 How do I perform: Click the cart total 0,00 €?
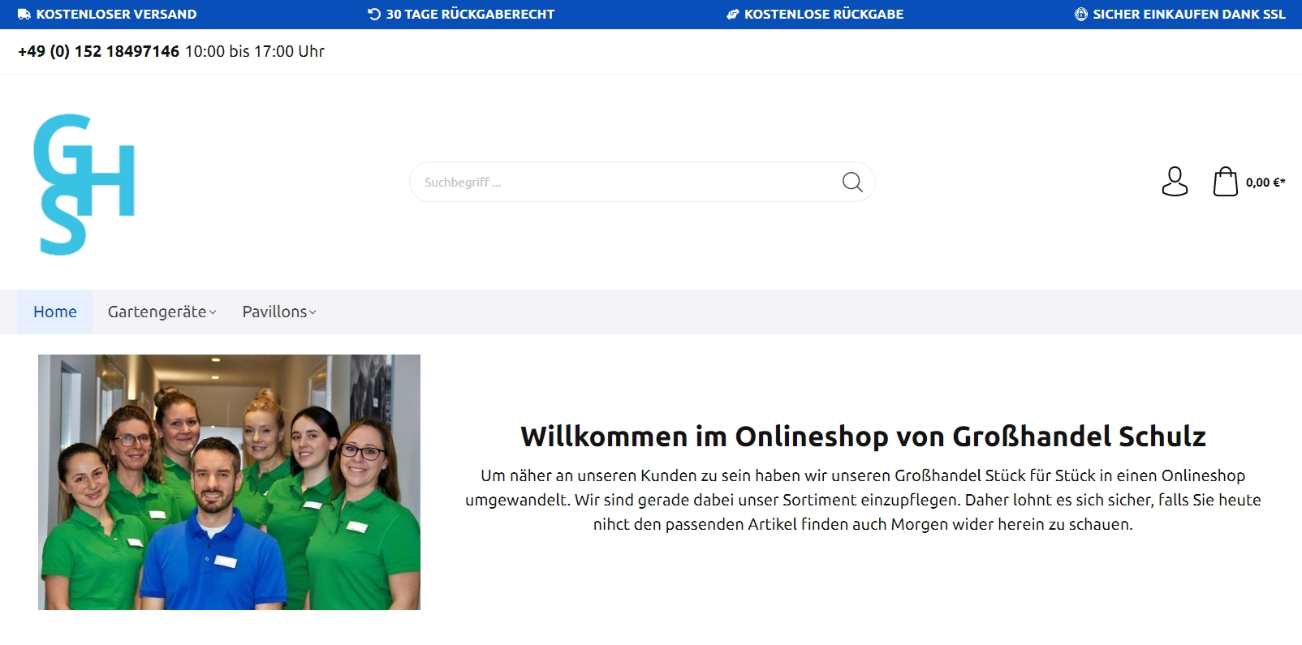[x=1265, y=183]
